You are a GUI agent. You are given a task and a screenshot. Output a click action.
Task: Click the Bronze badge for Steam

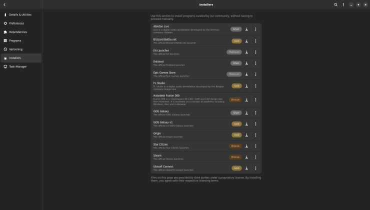[235, 157]
